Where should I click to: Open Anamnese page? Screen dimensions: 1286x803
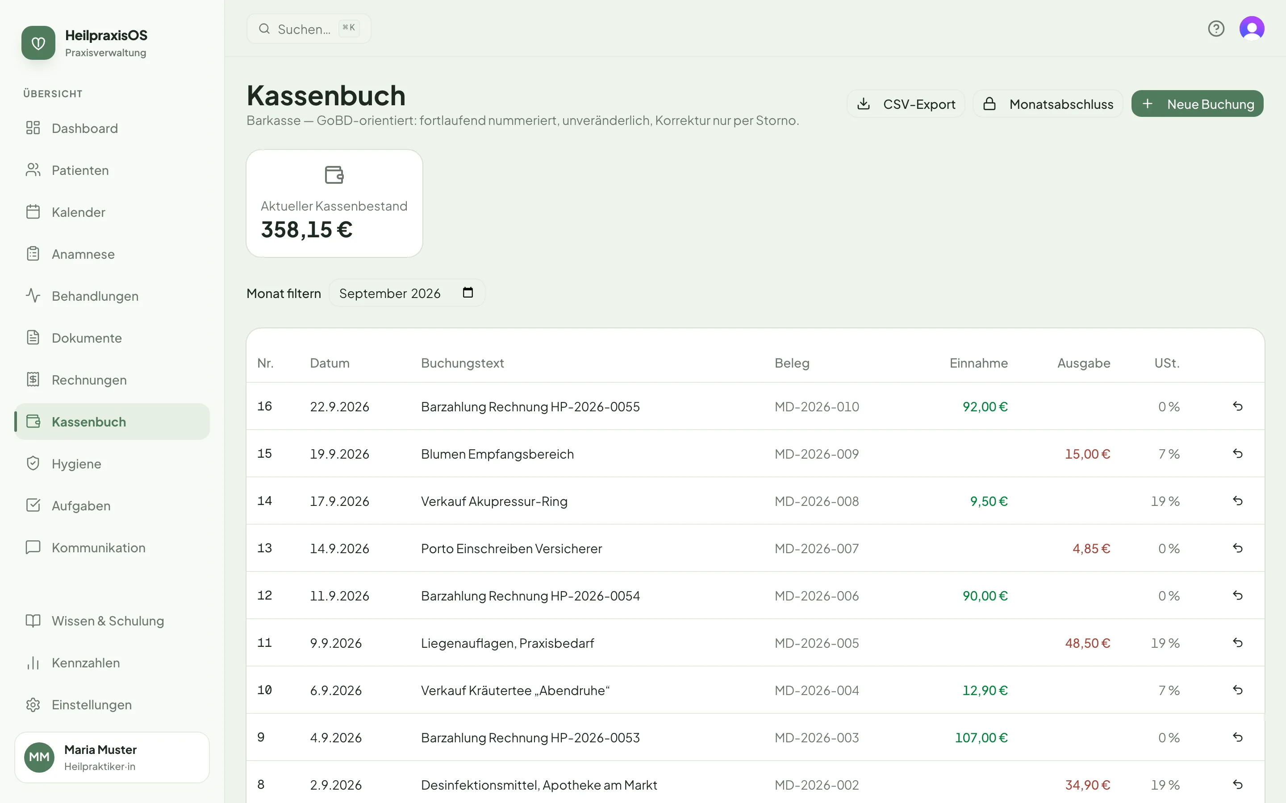tap(112, 254)
